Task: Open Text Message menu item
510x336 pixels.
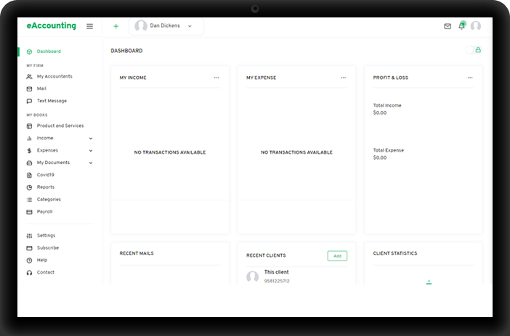Action: click(52, 101)
